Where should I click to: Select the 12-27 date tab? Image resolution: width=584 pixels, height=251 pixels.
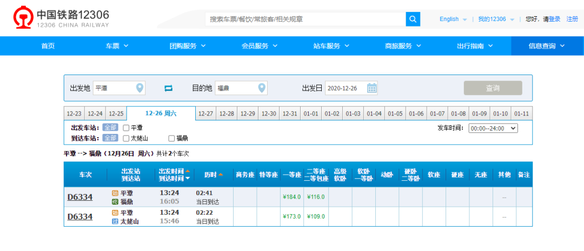pos(205,114)
